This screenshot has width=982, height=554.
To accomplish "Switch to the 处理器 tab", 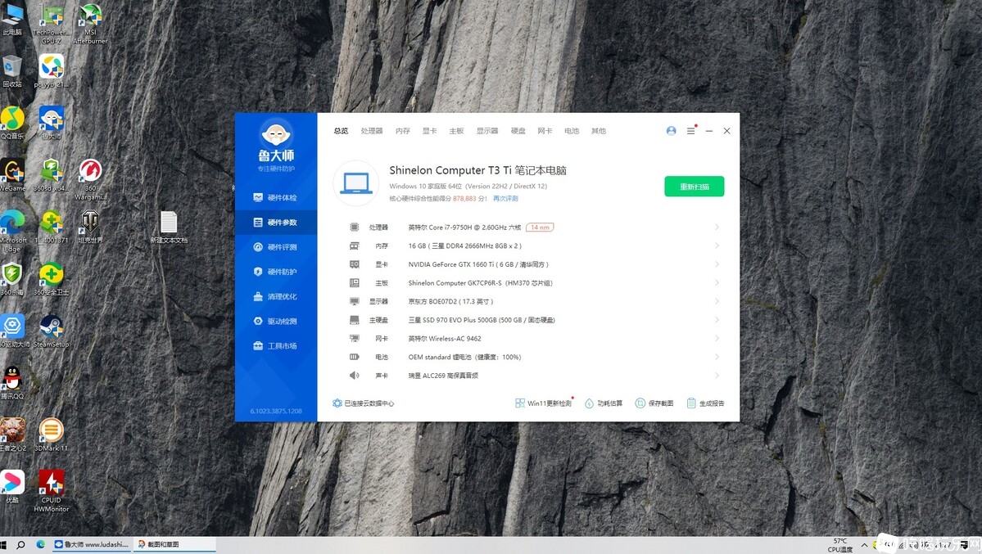I will [371, 131].
